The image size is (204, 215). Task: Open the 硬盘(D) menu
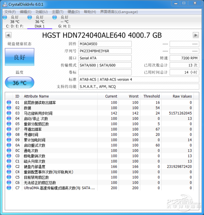coord(73,12)
